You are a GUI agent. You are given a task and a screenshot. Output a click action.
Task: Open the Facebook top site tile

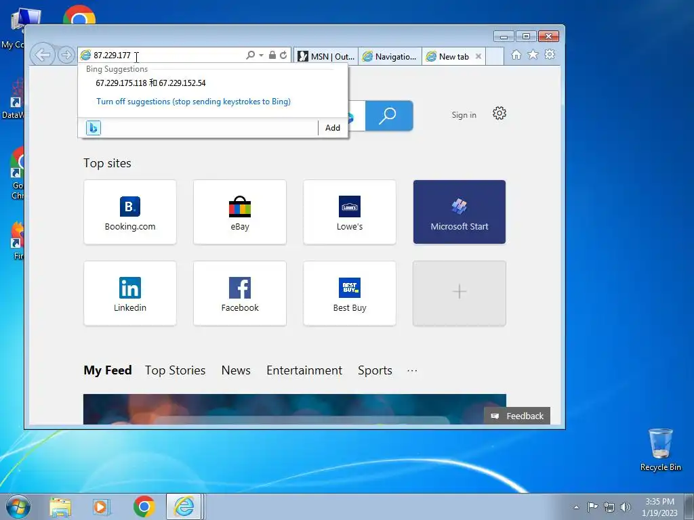coord(240,293)
